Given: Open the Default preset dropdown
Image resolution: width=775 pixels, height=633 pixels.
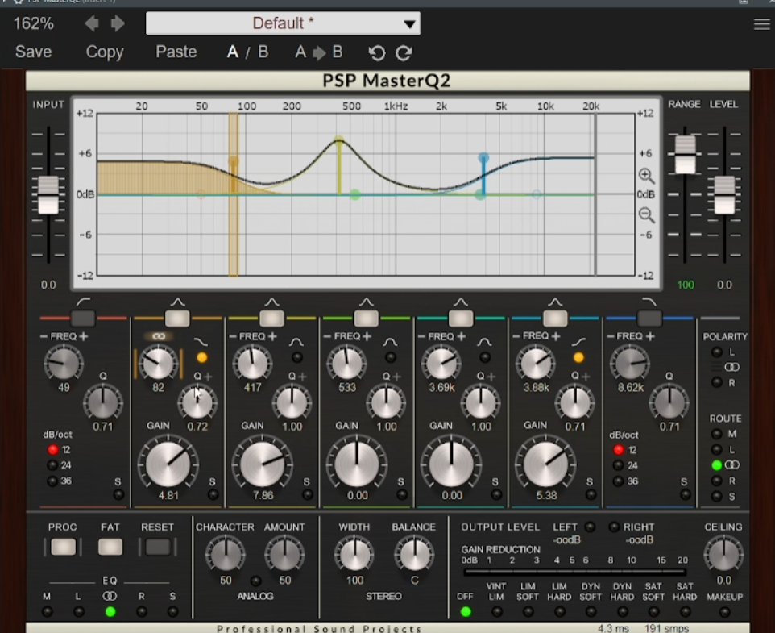Looking at the screenshot, I should click(x=284, y=23).
